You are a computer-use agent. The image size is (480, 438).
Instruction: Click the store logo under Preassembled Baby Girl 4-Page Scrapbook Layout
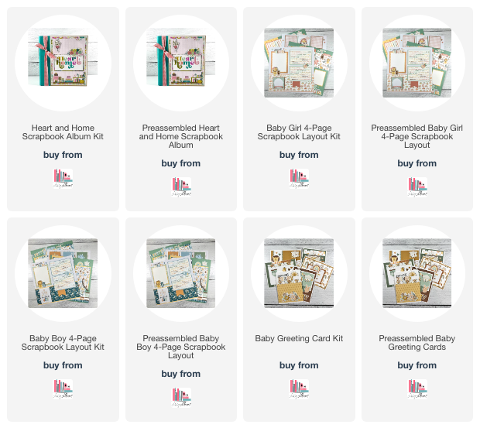pos(417,187)
